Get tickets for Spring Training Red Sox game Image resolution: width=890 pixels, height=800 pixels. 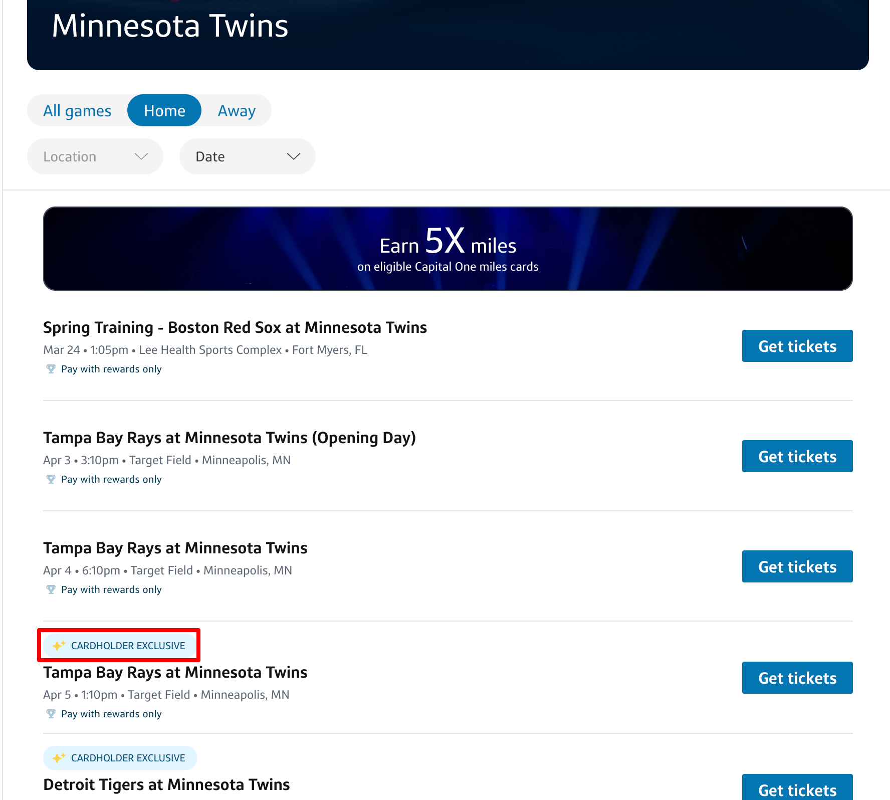pos(797,346)
